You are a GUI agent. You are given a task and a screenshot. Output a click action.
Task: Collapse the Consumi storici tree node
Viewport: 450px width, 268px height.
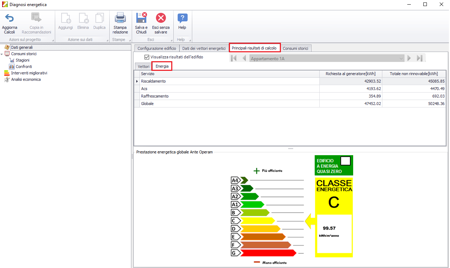click(x=2, y=54)
